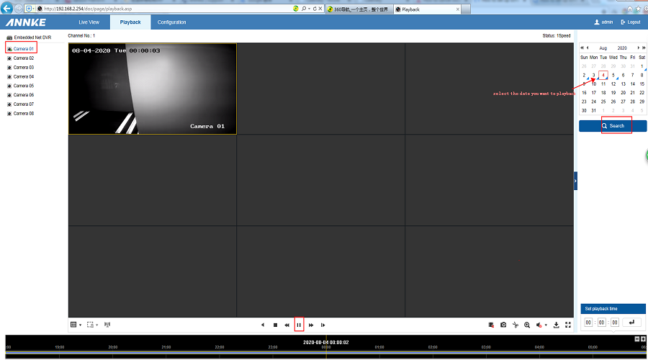Open the Playback tab
The height and width of the screenshot is (360, 648).
click(x=130, y=22)
